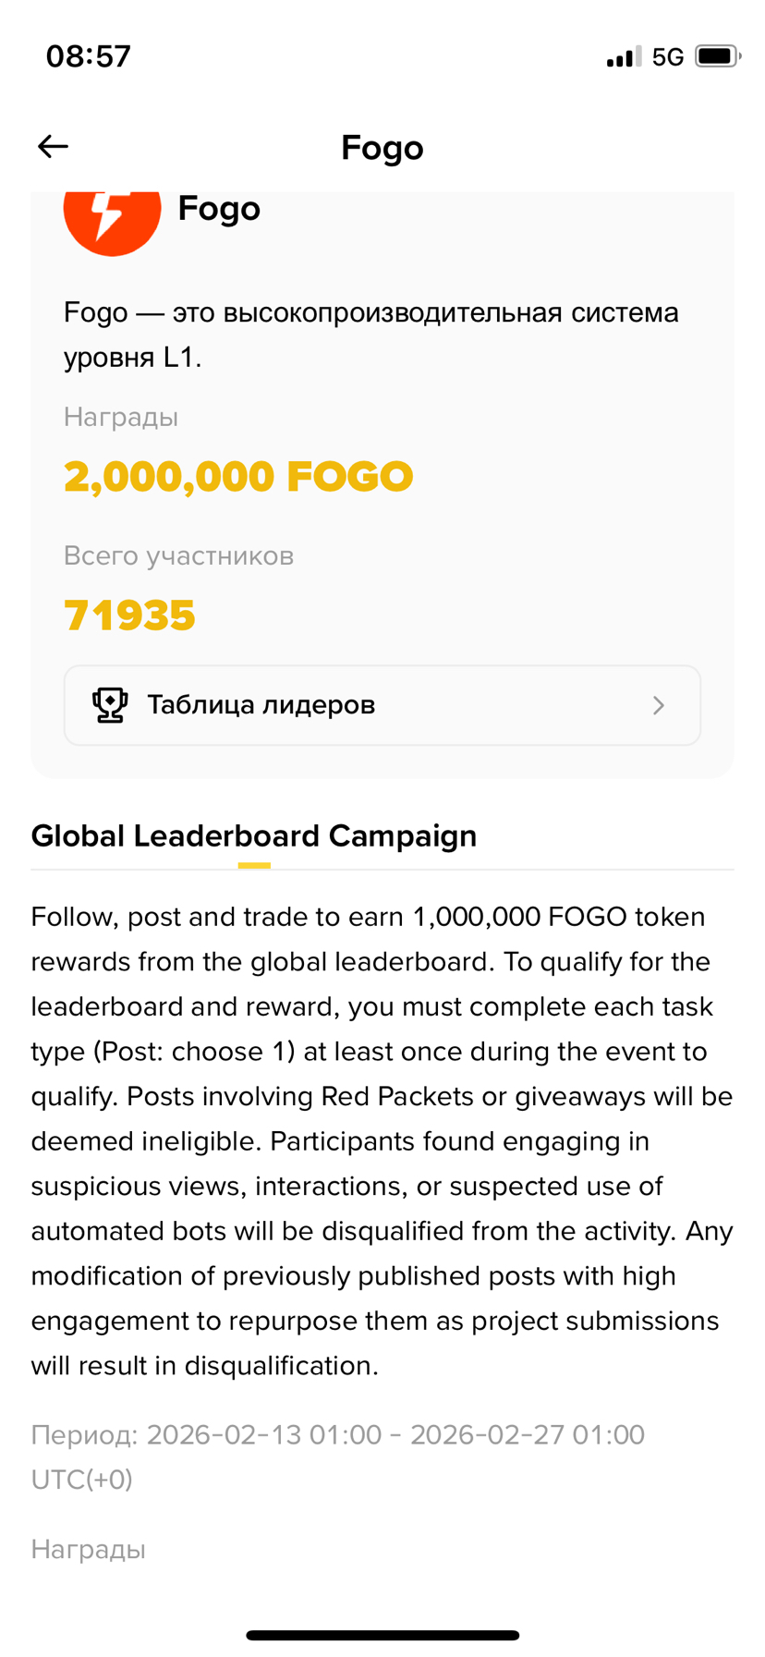Screen dimensions: 765x1657
Task: Select the Global Leaderboard Campaign tab
Action: tap(254, 835)
